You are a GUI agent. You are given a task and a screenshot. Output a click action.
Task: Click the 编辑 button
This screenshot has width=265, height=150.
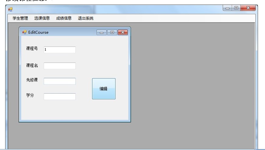(x=104, y=89)
